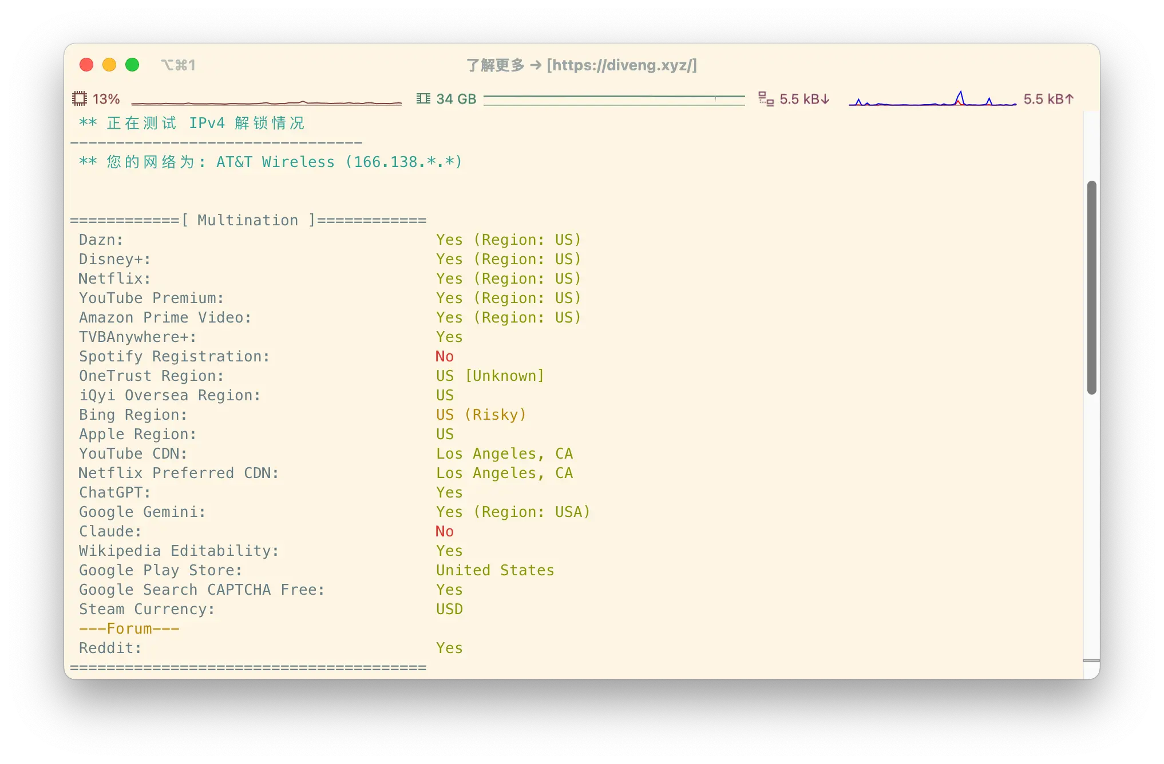Click the Disney+: row label
This screenshot has height=764, width=1164.
point(115,259)
